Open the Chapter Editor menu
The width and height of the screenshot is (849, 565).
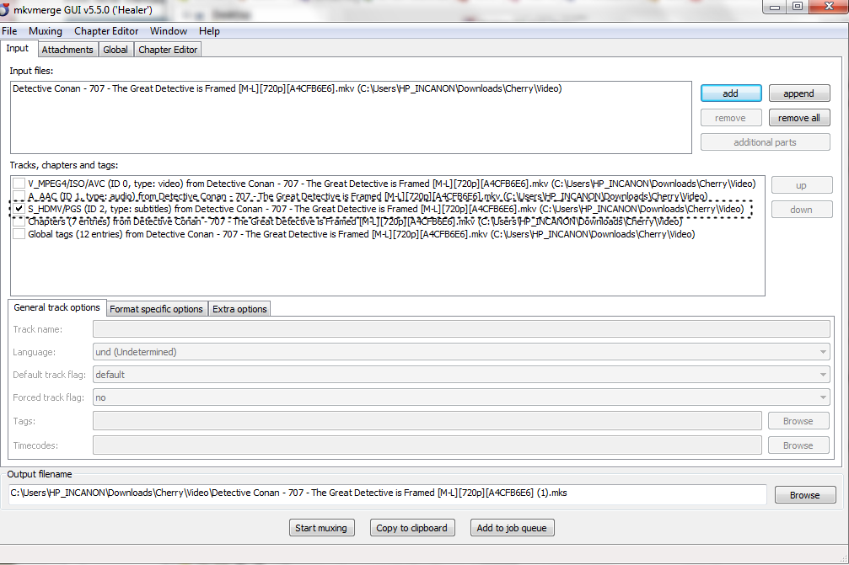click(x=106, y=31)
